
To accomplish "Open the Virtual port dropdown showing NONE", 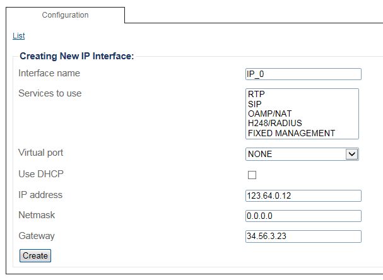I will [x=295, y=154].
